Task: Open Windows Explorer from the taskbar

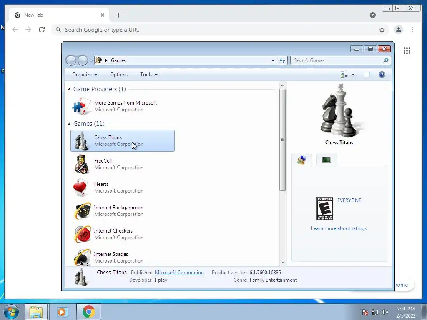Action: [36, 312]
